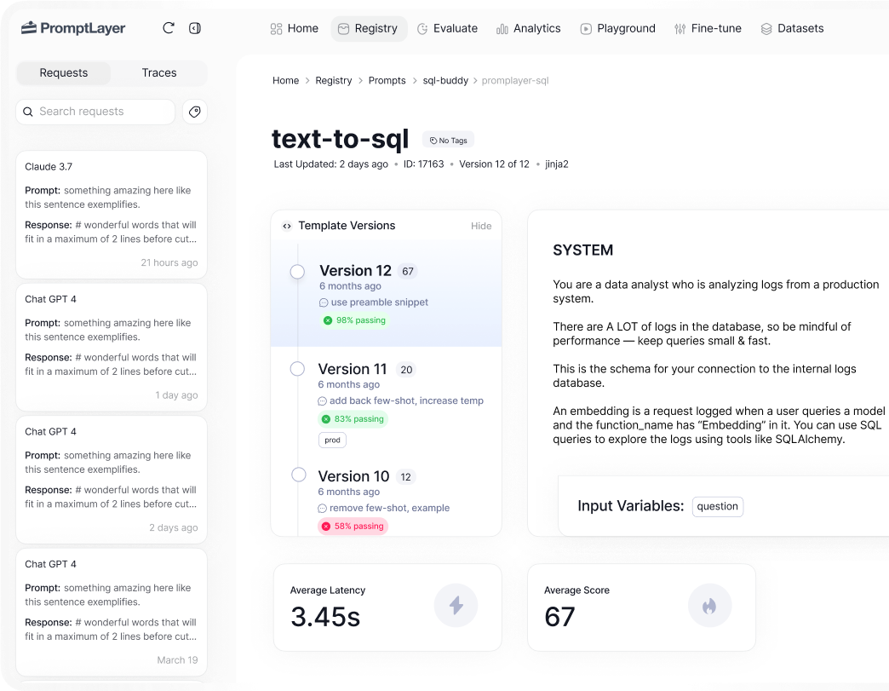The image size is (889, 691).
Task: Click the refresh requests icon
Action: (169, 28)
